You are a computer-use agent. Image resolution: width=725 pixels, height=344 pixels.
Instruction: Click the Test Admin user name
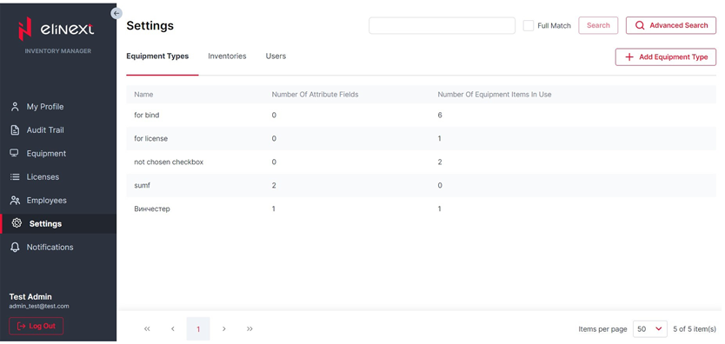tap(30, 297)
